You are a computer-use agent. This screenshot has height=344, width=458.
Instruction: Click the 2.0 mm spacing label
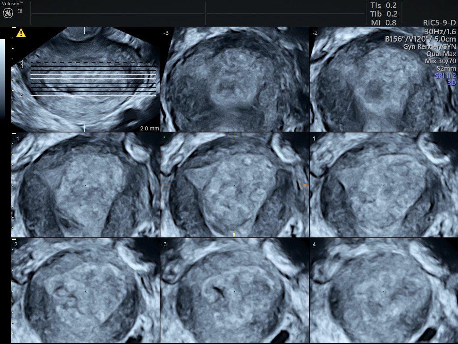(149, 128)
